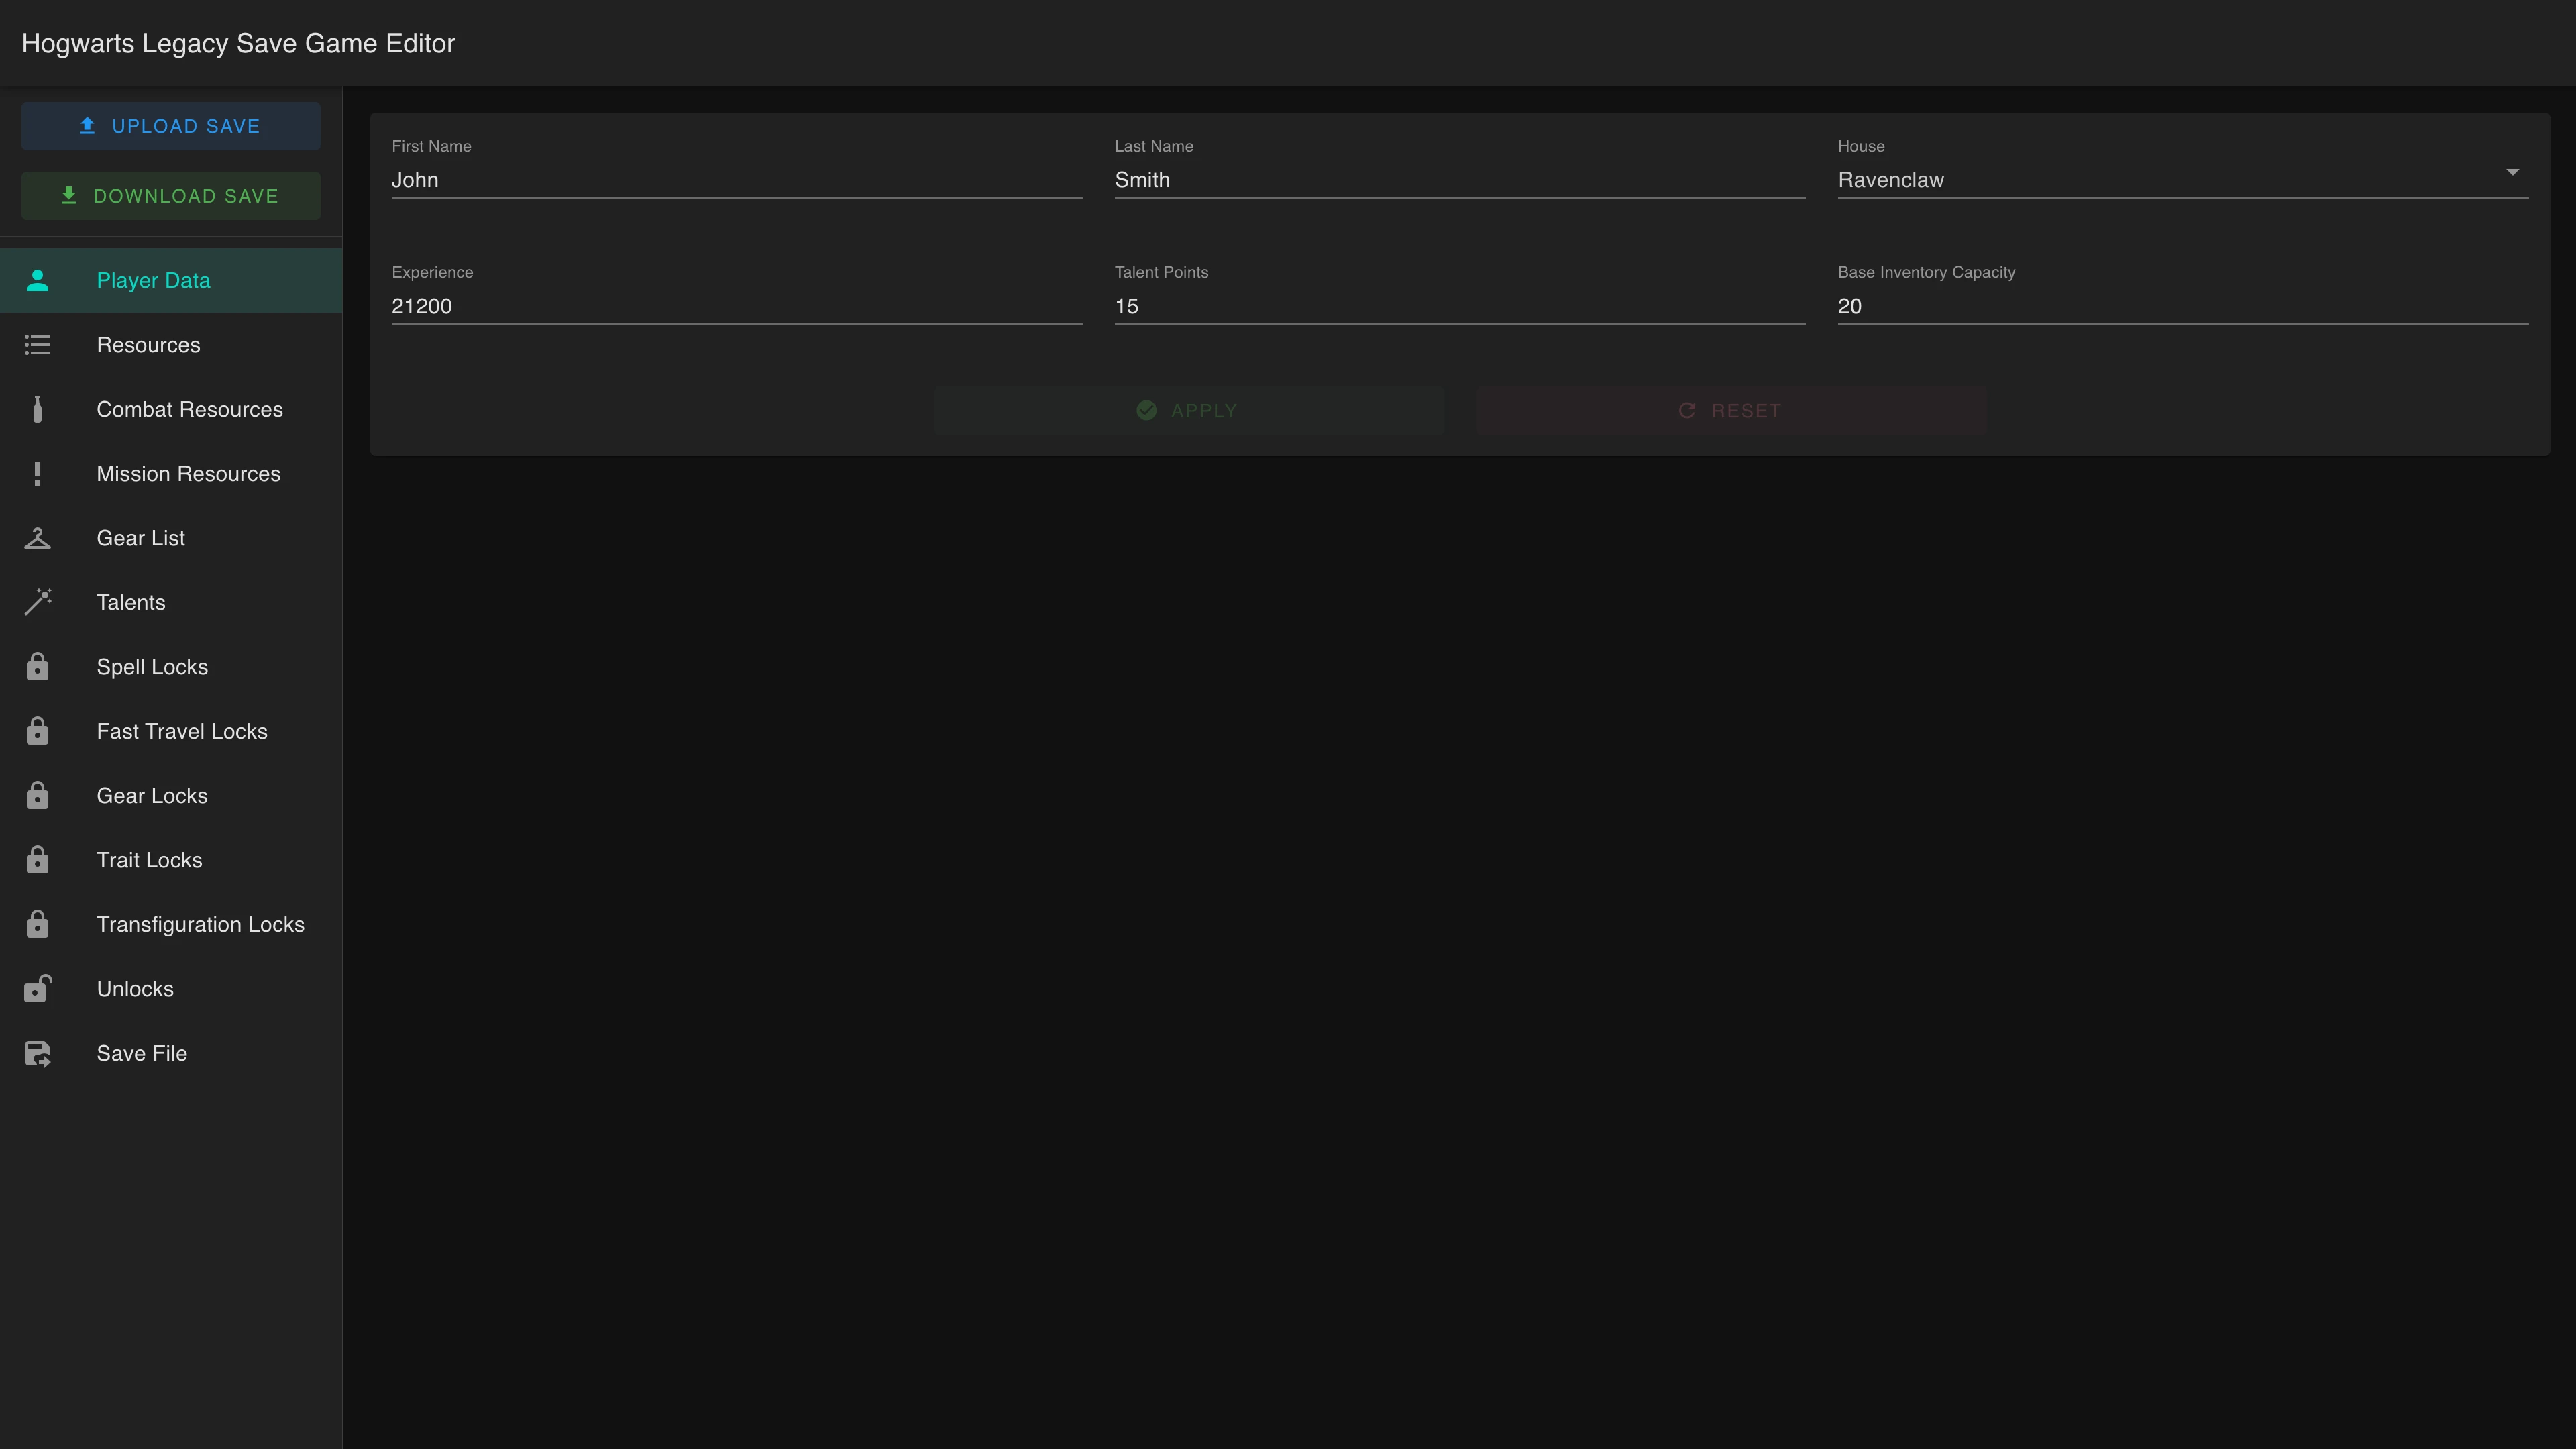Click the magic wand icon for Talents
The width and height of the screenshot is (2576, 1449).
pos(37,602)
